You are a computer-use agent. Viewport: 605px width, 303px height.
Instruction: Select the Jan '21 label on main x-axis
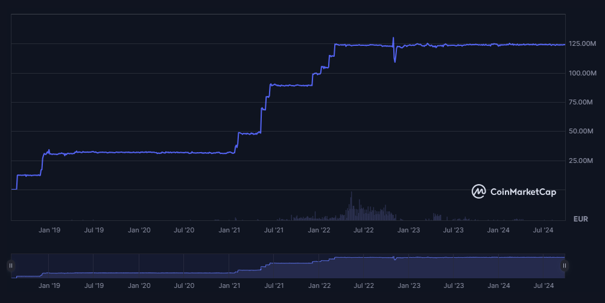coord(229,230)
